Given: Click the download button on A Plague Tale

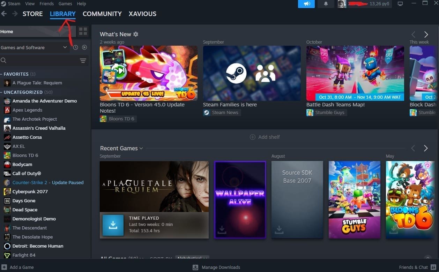Looking at the screenshot, I should pyautogui.click(x=113, y=225).
